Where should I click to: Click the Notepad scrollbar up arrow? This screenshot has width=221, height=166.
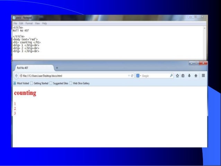(204, 28)
